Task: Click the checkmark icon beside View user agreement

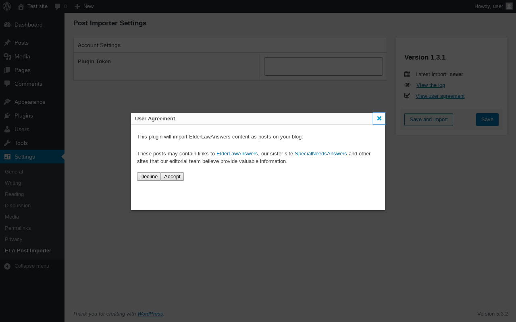Action: (x=407, y=96)
